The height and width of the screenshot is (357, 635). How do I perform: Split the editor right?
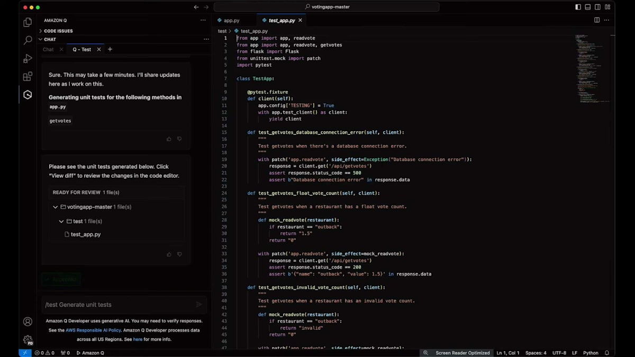pos(597,20)
